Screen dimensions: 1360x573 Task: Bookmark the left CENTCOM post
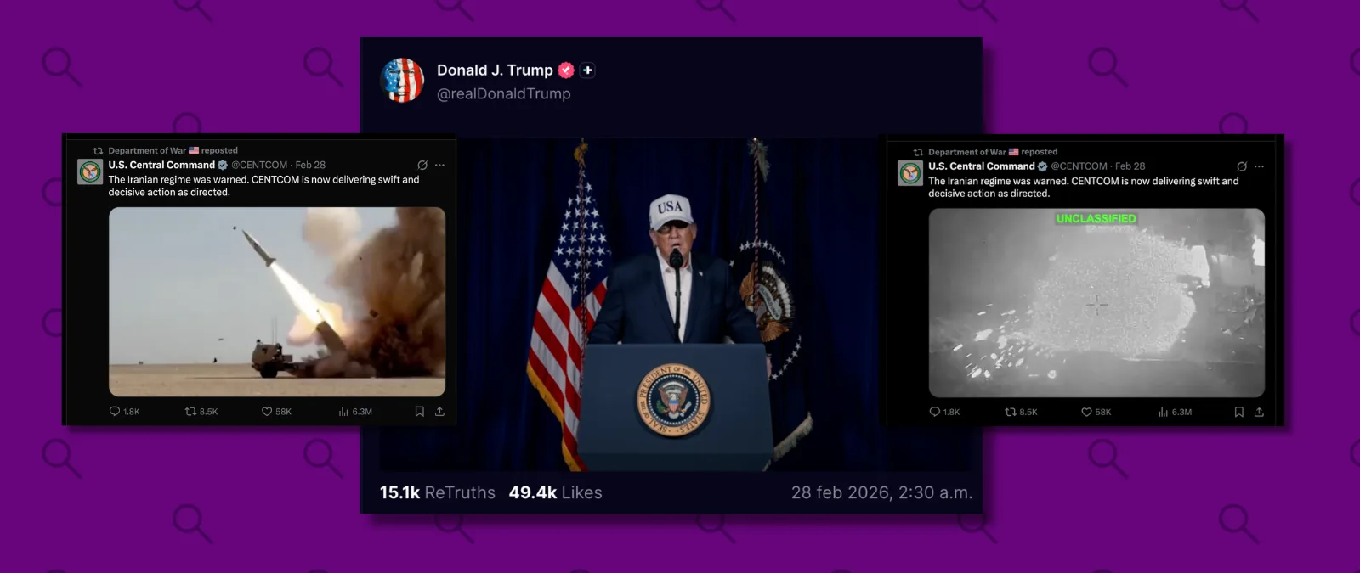pyautogui.click(x=419, y=412)
